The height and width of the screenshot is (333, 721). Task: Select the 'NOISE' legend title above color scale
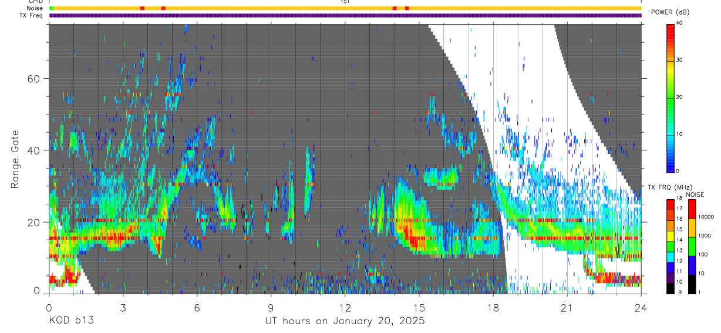coord(695,194)
